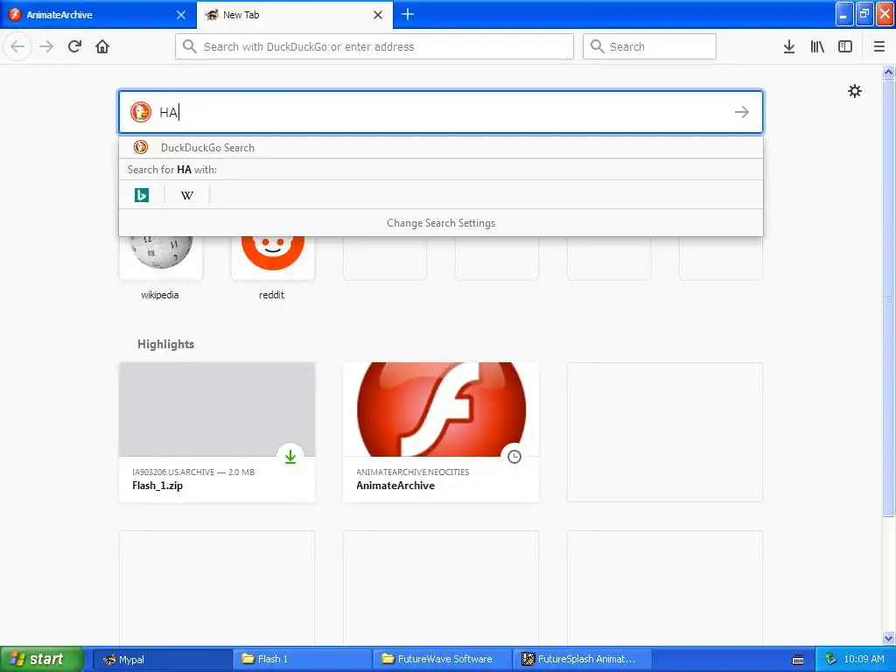Click the vertical scrollbar down arrow
The image size is (896, 672).
[x=888, y=639]
